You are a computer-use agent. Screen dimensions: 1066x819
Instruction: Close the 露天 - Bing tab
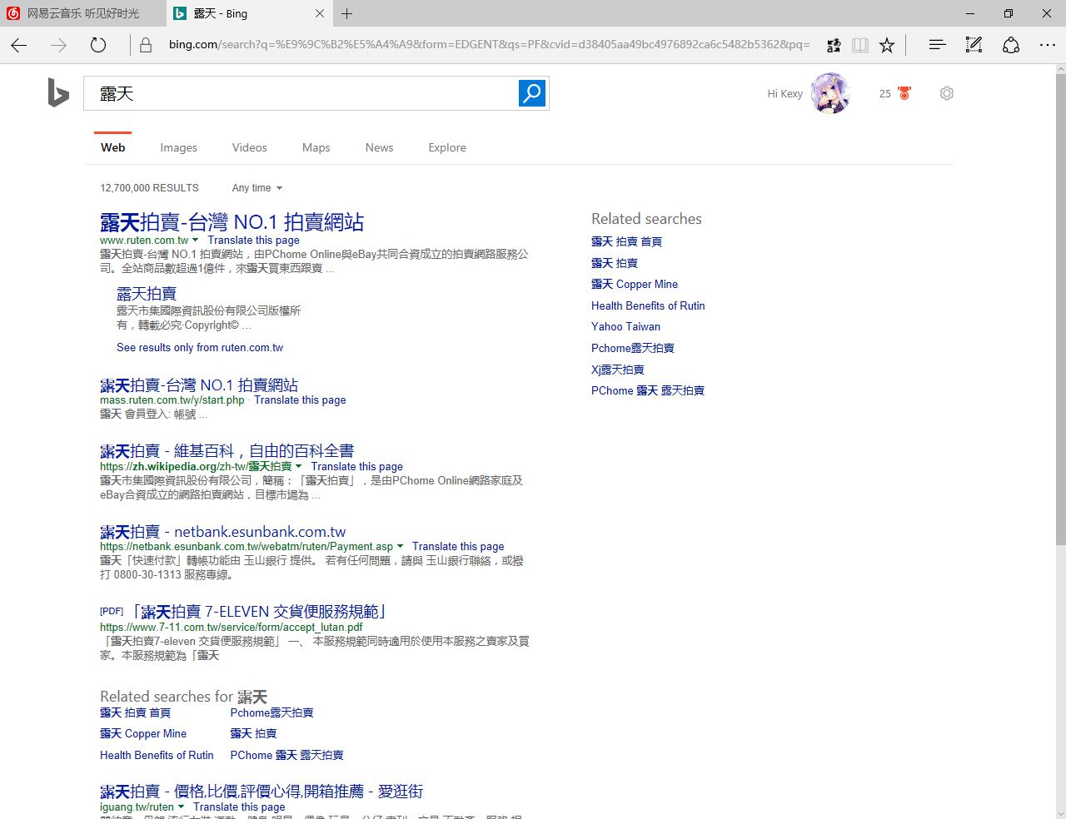click(320, 13)
